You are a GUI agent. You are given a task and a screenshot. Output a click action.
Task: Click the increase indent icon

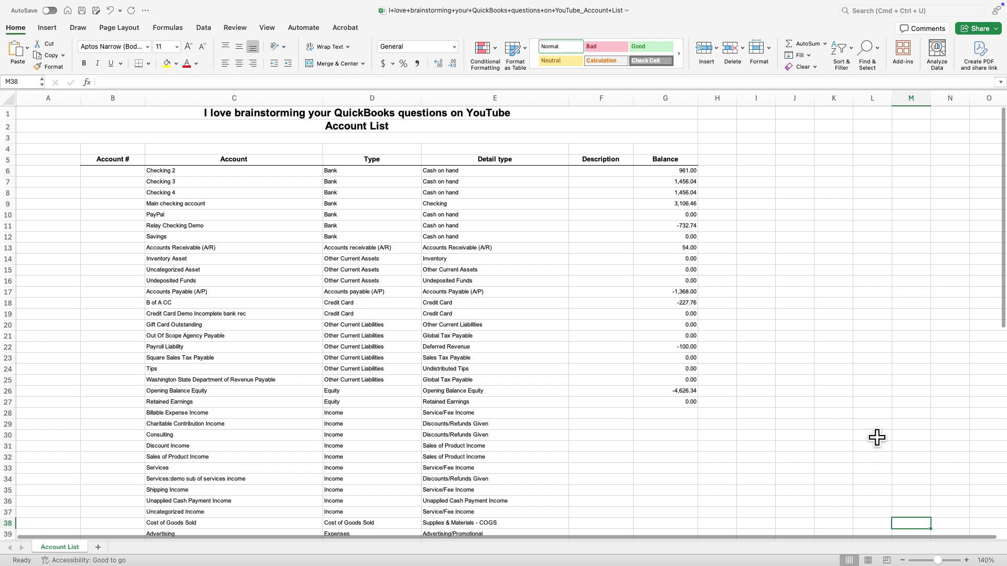tap(288, 63)
